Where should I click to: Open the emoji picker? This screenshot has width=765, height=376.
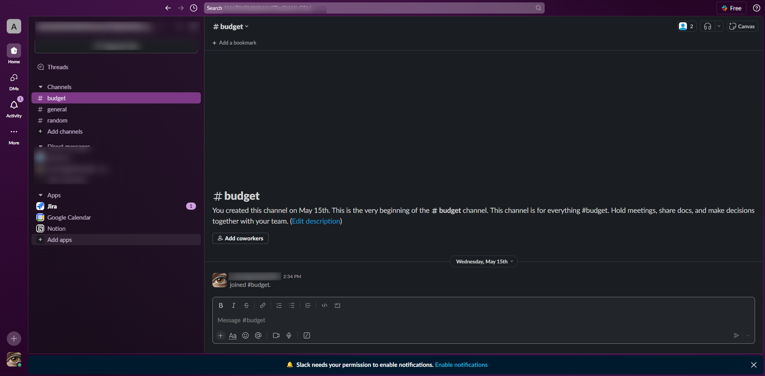[245, 335]
